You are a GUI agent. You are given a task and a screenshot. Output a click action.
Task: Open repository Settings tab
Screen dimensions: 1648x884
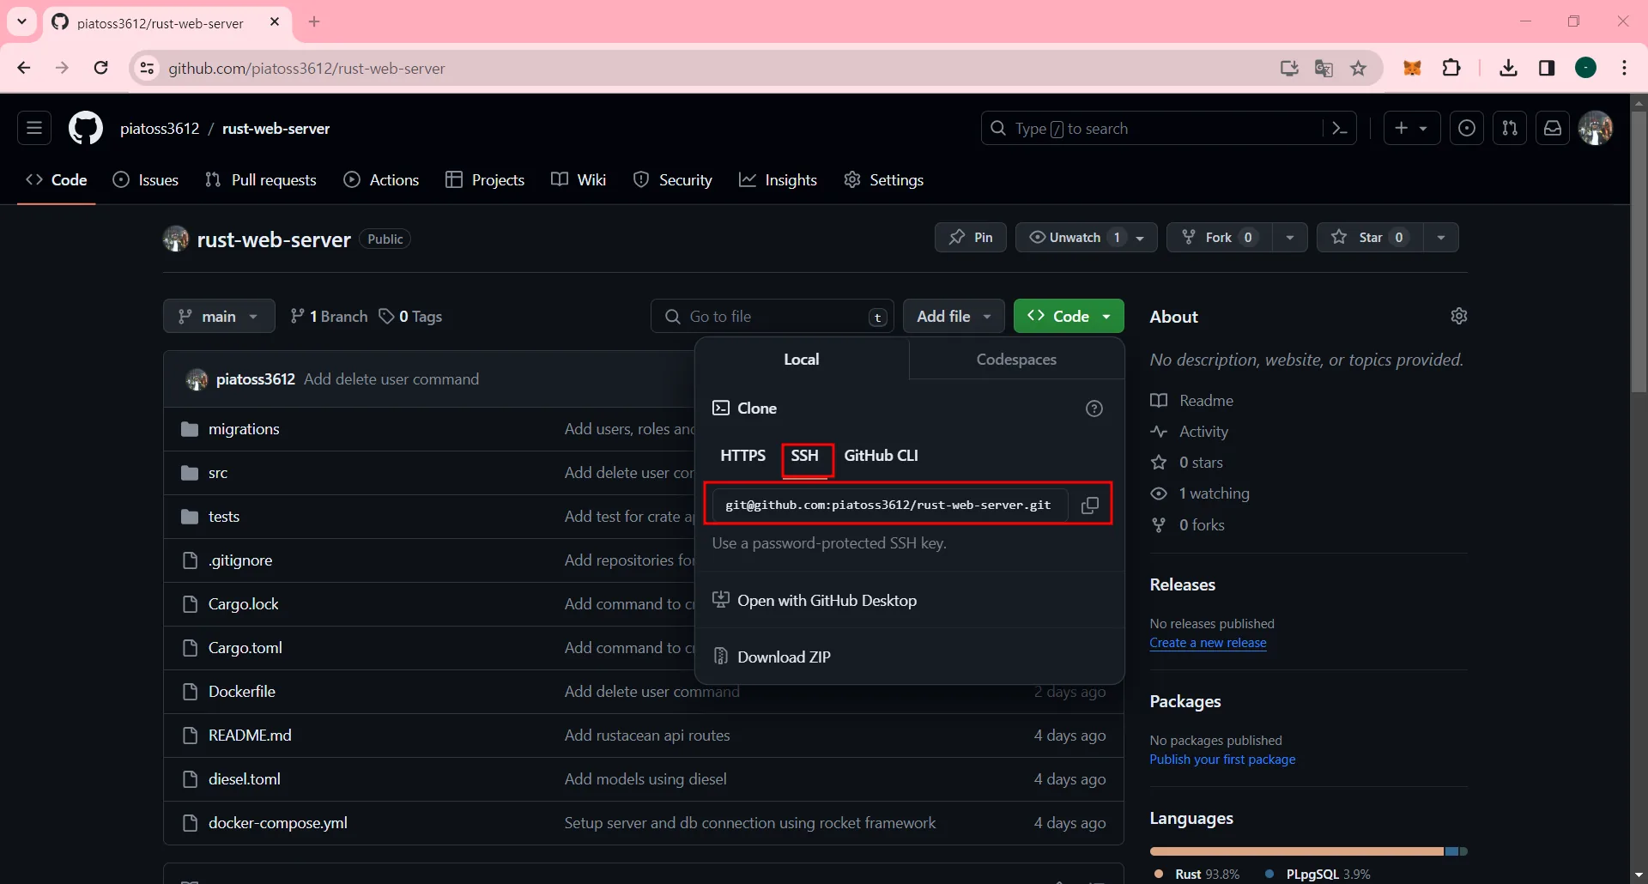(884, 180)
